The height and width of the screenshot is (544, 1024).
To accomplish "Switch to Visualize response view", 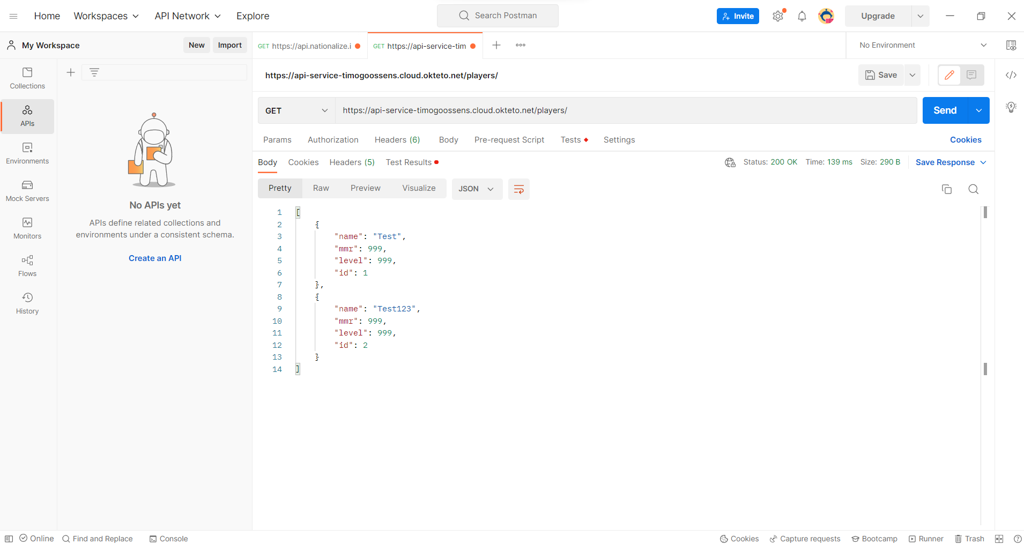I will 419,188.
